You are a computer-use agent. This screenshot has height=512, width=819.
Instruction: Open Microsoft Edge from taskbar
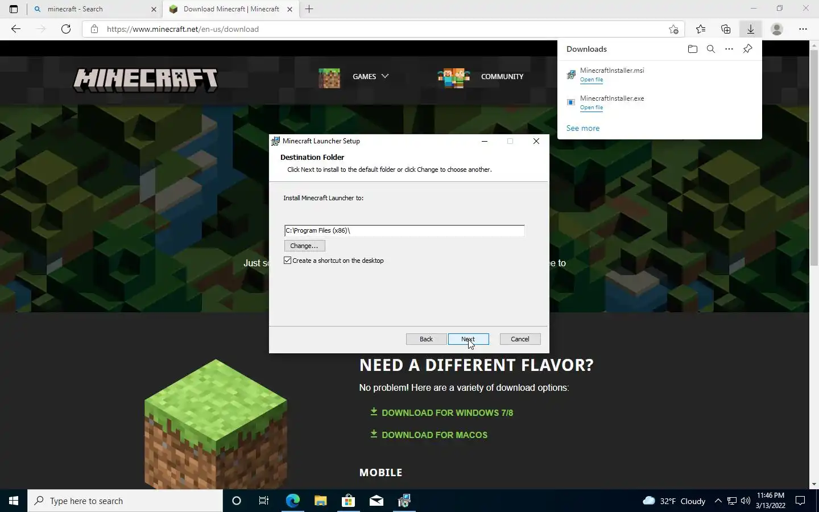292,501
